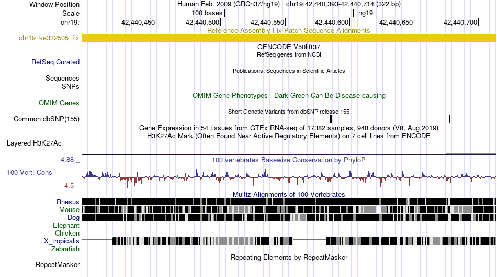Click the Window Position label
The image size is (497, 277).
[54, 4]
